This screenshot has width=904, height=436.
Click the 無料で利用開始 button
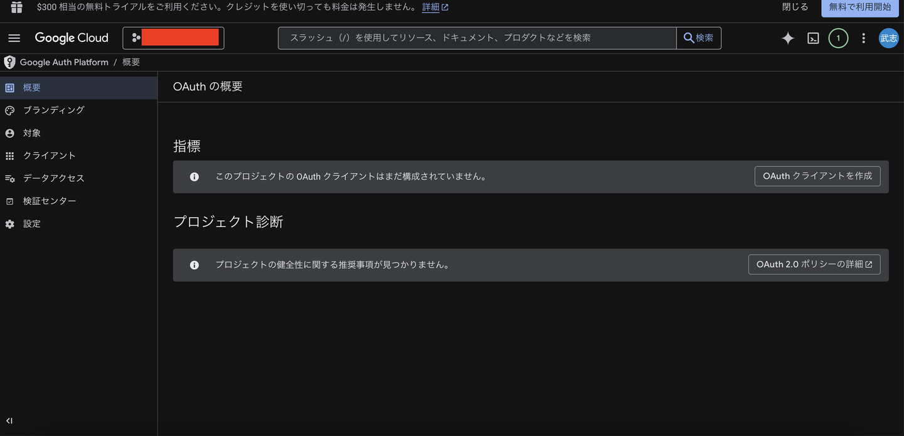(x=859, y=8)
